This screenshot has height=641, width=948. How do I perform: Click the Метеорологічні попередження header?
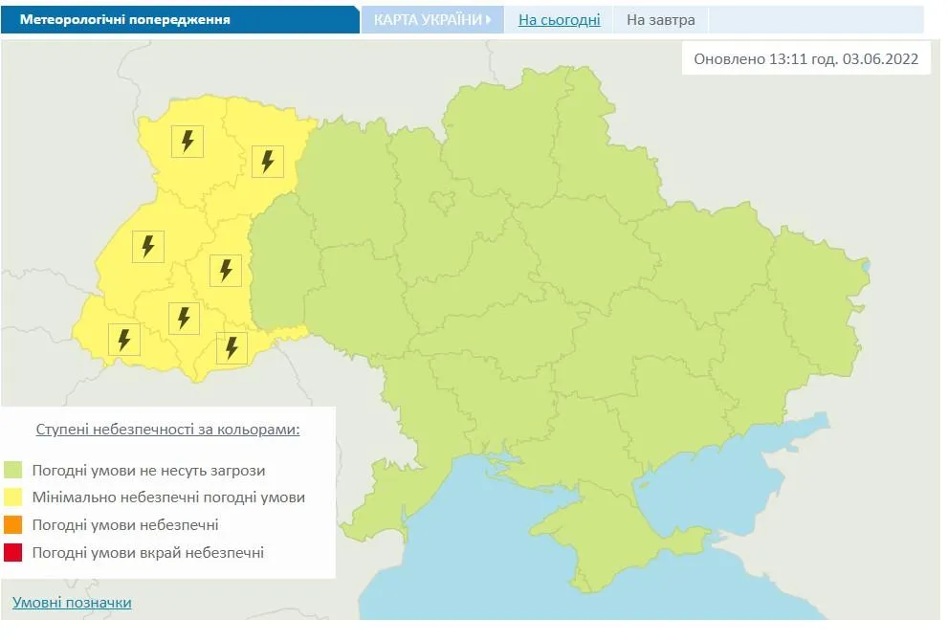[129, 16]
